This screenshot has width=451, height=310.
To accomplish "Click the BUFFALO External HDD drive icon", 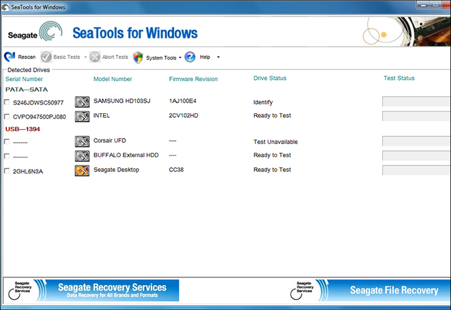I will [82, 156].
